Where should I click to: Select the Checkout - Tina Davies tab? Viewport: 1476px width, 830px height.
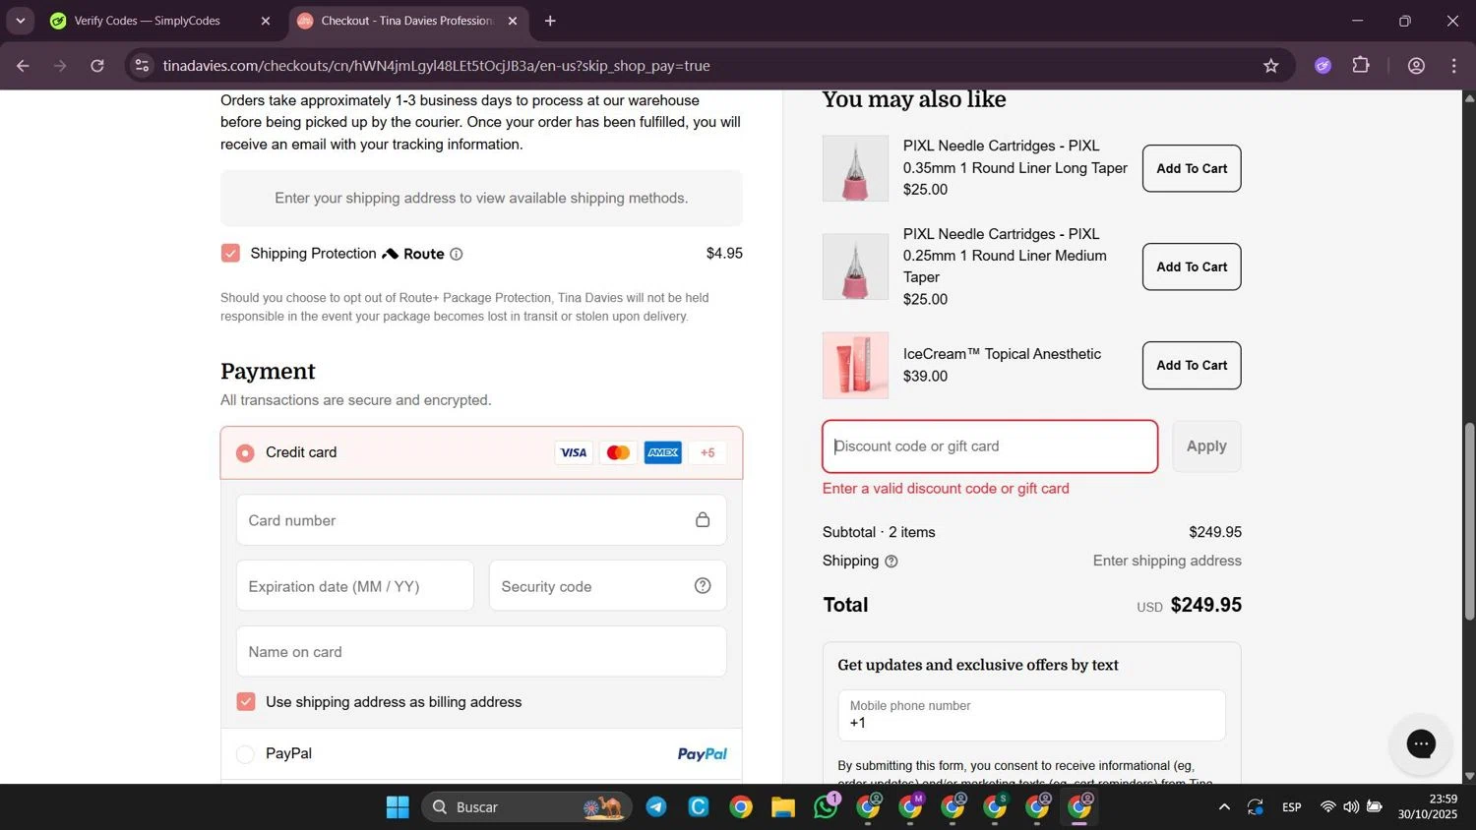407,21
